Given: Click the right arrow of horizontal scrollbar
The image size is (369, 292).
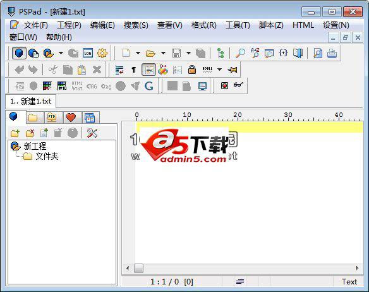Looking at the screenshot, I should click(x=357, y=268).
